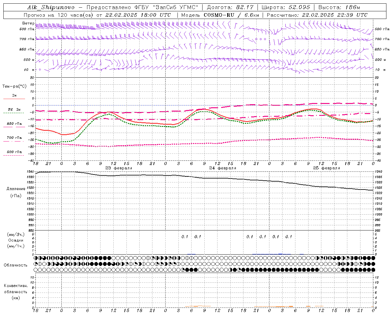
Task: Click the Конвективн. label
Action: point(16,286)
